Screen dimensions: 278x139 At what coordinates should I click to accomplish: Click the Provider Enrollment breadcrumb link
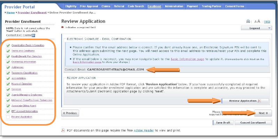pyautogui.click(x=32, y=13)
